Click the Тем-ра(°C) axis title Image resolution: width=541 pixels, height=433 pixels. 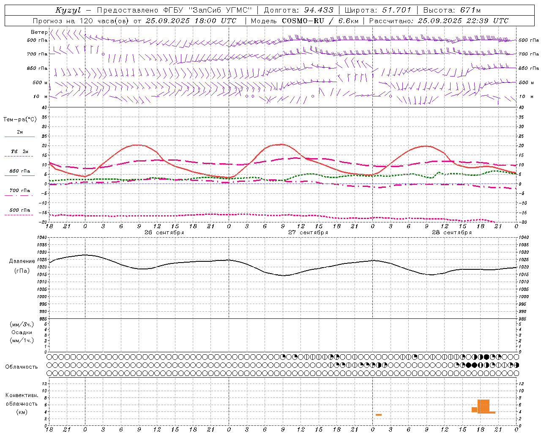click(x=20, y=120)
